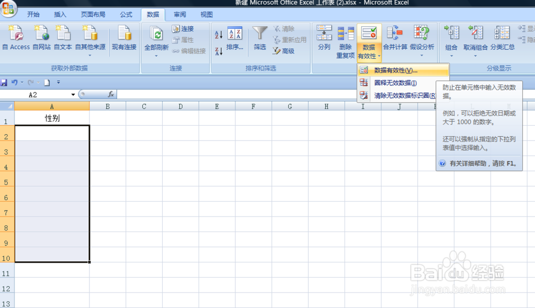The width and height of the screenshot is (535, 308).
Task: Open the Sort dialog (排序...)
Action: point(235,38)
